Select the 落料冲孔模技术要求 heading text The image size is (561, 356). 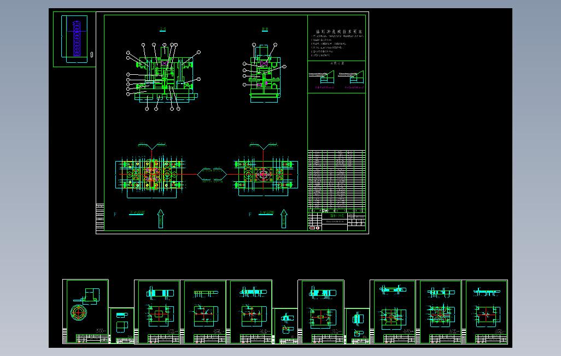338,32
